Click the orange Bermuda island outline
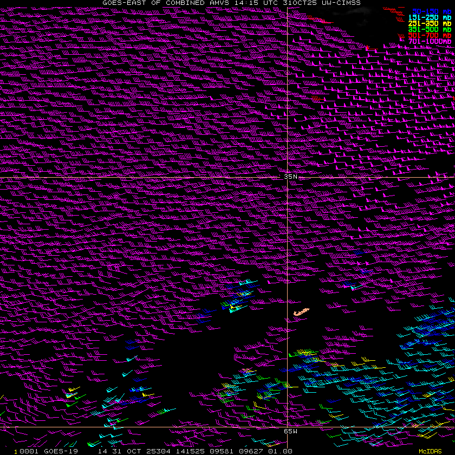Image resolution: width=455 pixels, height=455 pixels. (302, 312)
